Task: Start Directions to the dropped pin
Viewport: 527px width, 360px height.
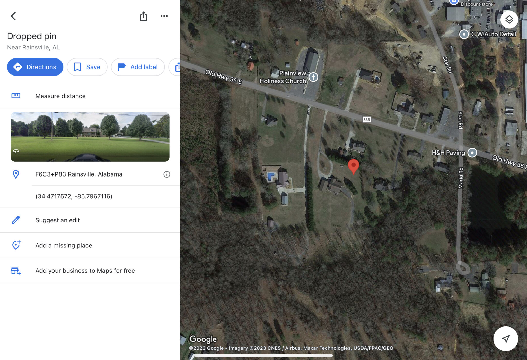Action: (35, 67)
